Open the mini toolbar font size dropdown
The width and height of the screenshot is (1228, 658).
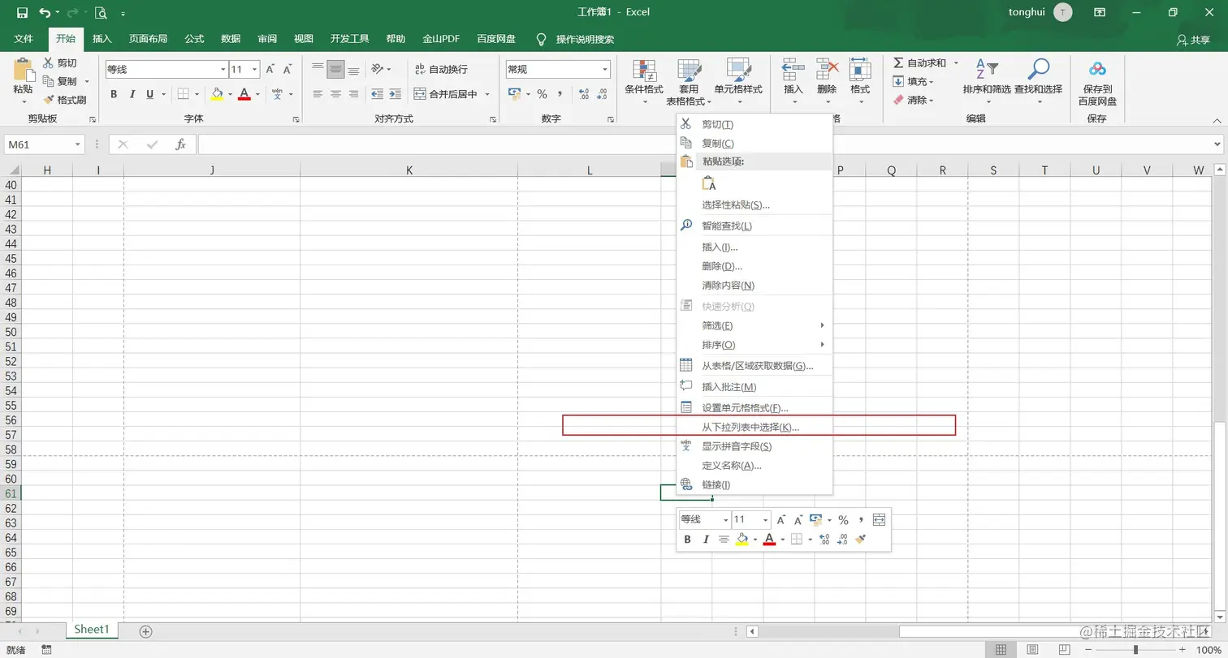coord(765,520)
